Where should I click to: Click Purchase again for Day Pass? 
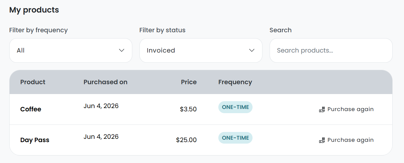point(346,140)
